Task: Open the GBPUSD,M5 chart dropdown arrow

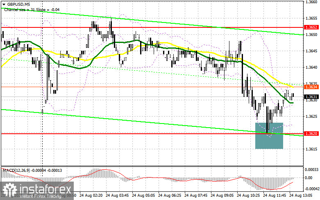Action: click(x=4, y=4)
